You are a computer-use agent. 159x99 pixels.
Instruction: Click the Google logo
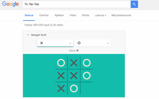click(x=10, y=4)
